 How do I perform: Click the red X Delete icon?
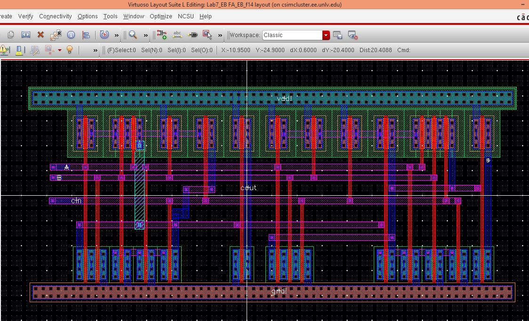point(40,35)
